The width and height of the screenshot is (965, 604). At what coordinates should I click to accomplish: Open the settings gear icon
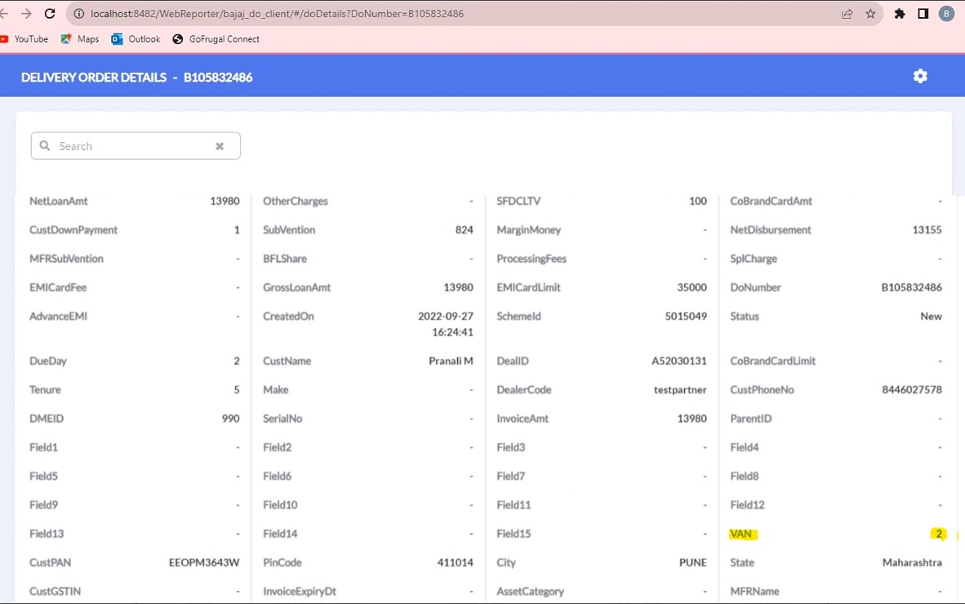click(x=920, y=76)
